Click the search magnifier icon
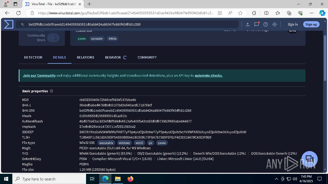 (23, 25)
